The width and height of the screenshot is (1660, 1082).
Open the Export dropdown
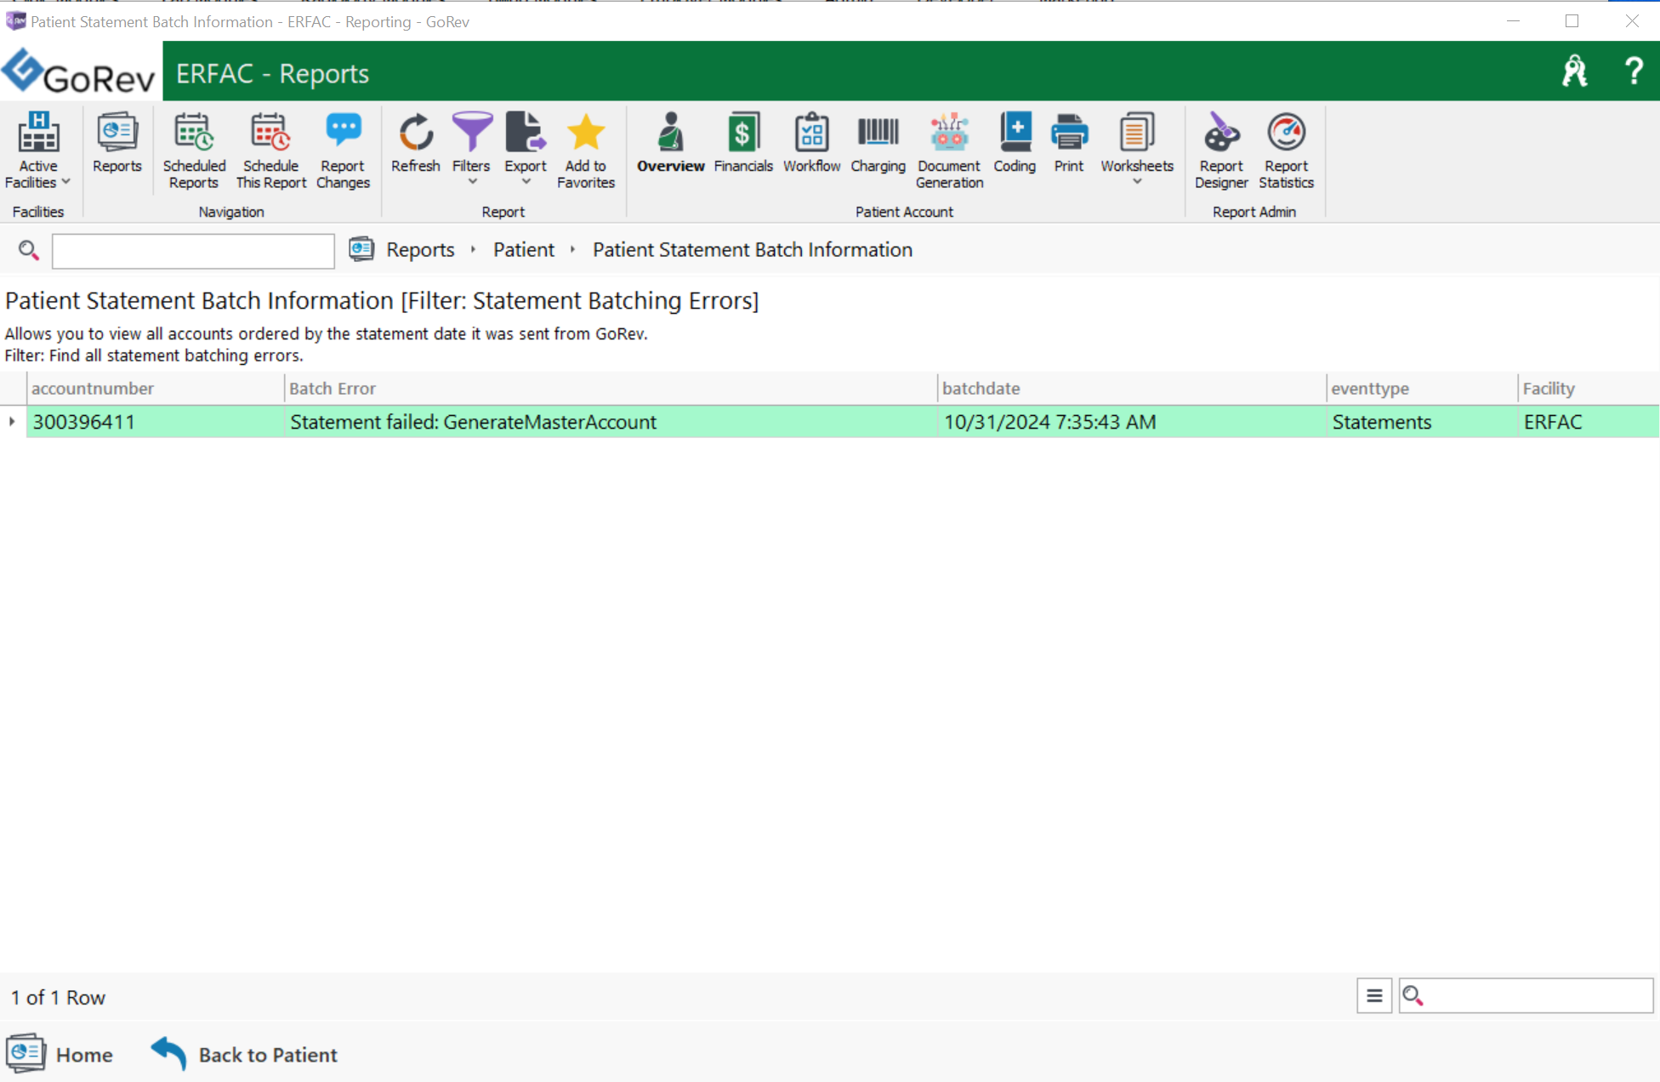526,149
